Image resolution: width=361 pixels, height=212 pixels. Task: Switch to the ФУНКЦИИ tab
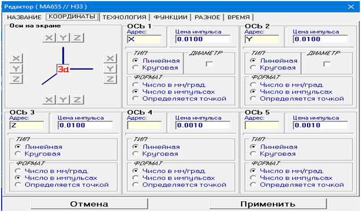171,17
